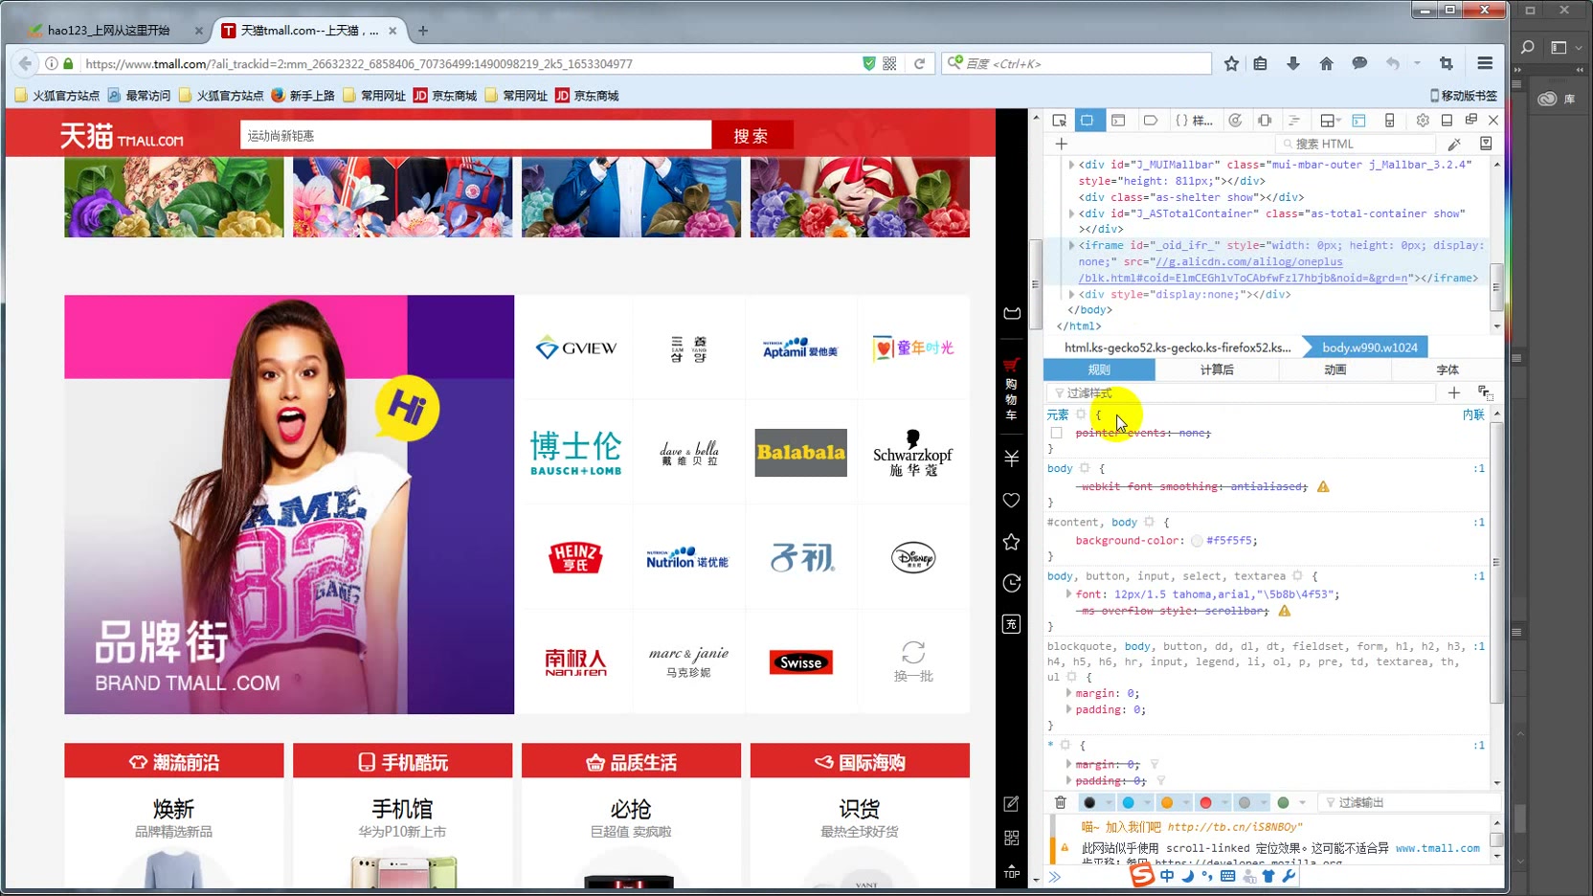Image resolution: width=1593 pixels, height=896 pixels.
Task: Click the Tmall search input box
Action: tap(476, 136)
